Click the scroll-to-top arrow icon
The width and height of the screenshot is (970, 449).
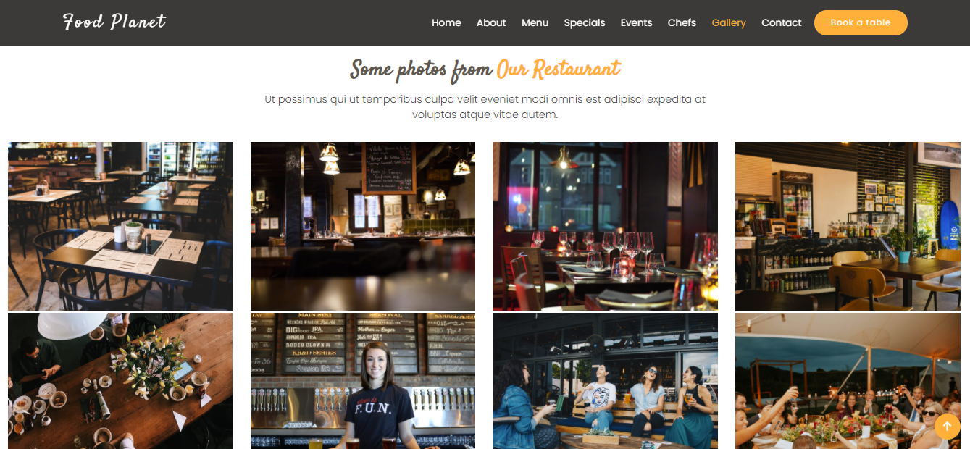click(947, 427)
